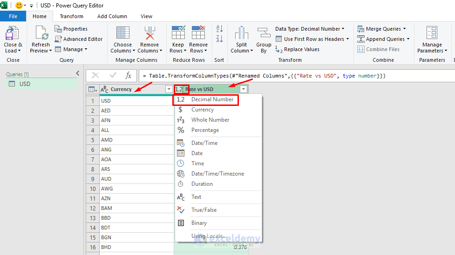Open the File tab
The image size is (455, 255).
(13, 16)
